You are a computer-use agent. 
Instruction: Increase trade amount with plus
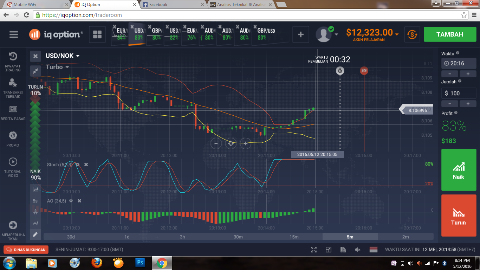[x=468, y=104]
